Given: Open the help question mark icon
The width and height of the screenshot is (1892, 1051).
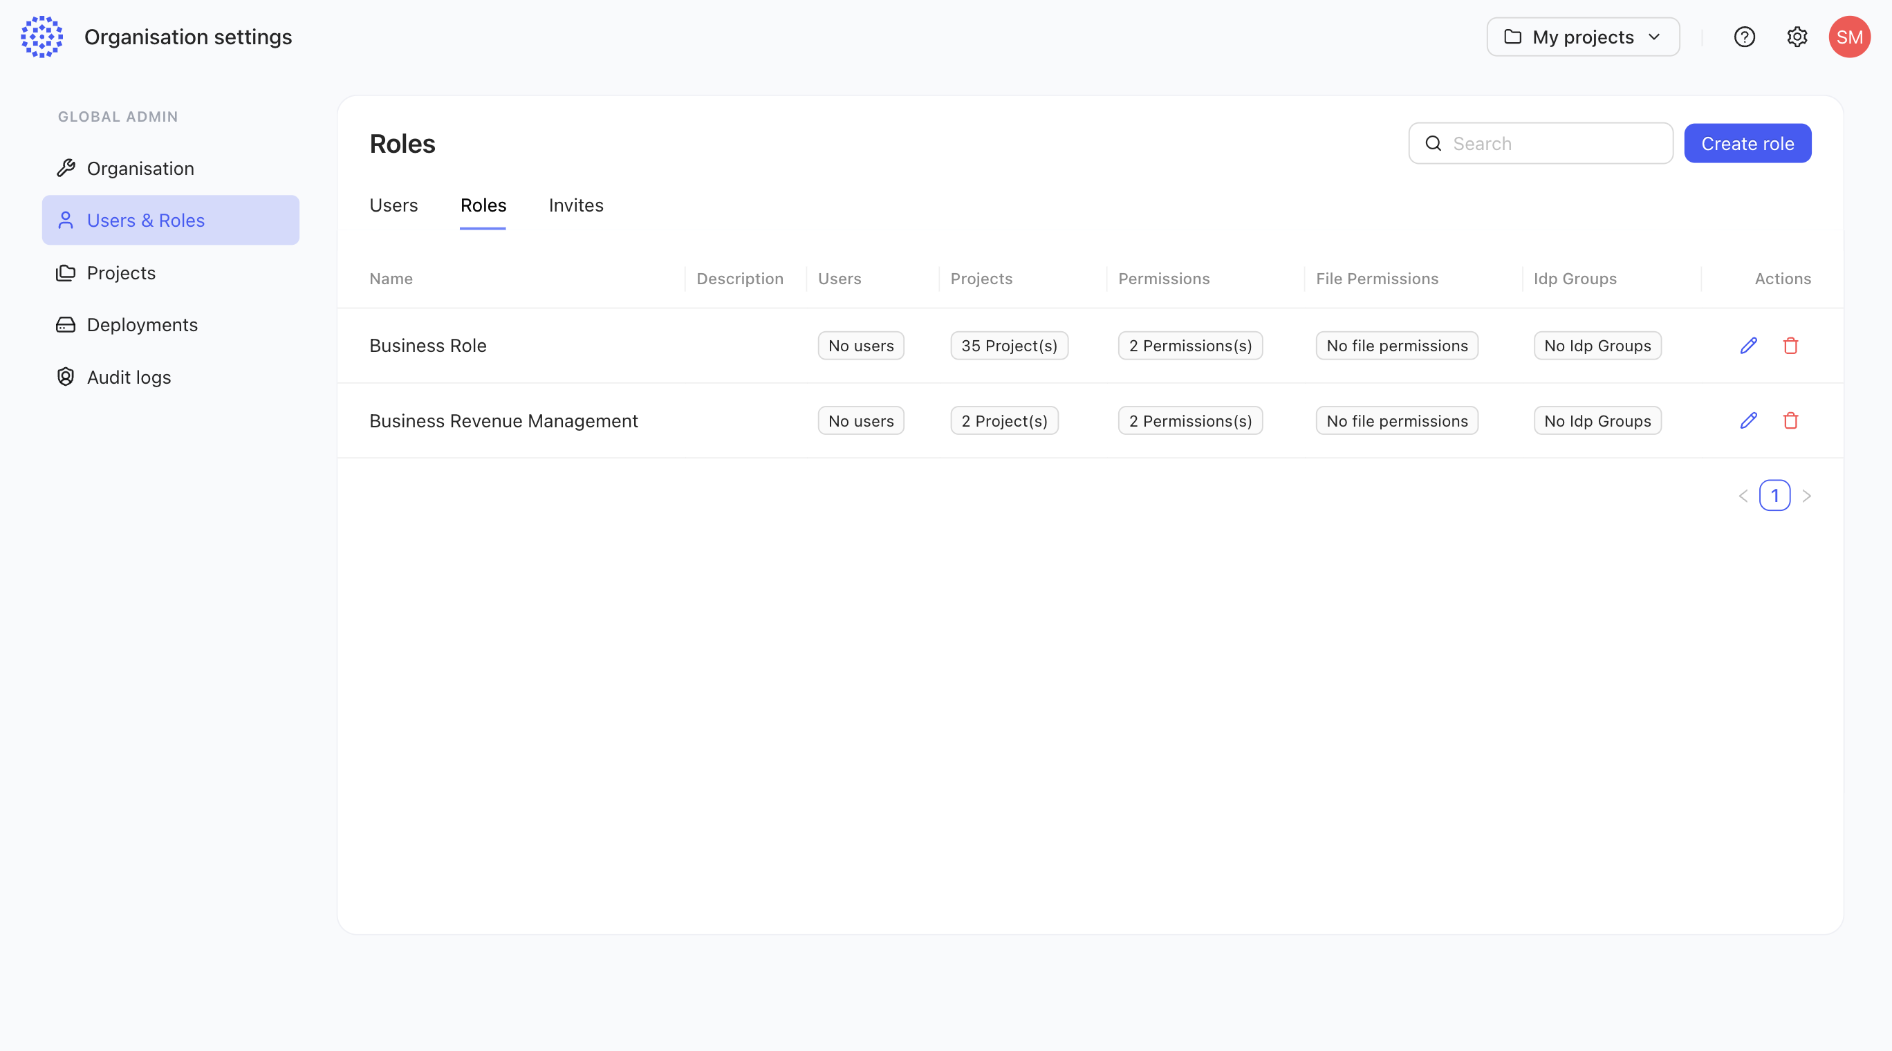Looking at the screenshot, I should click(1743, 37).
